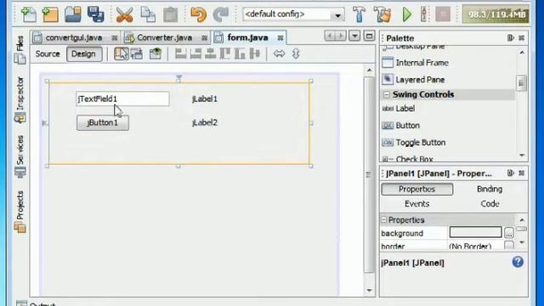This screenshot has height=306, width=544.
Task: Close the JPanel1 Properties panel
Action: click(521, 173)
